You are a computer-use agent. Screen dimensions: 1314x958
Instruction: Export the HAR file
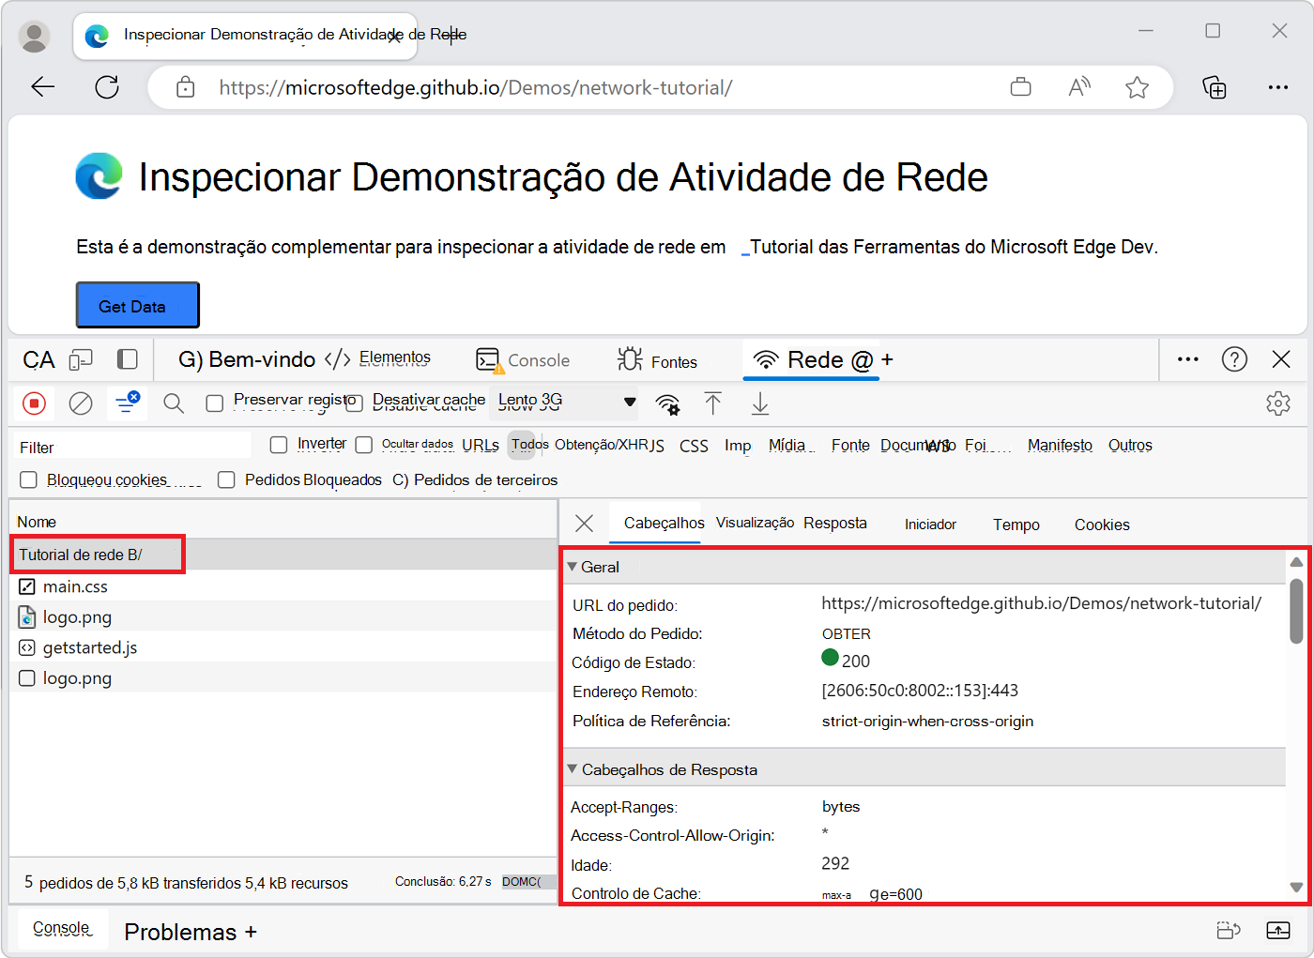759,403
